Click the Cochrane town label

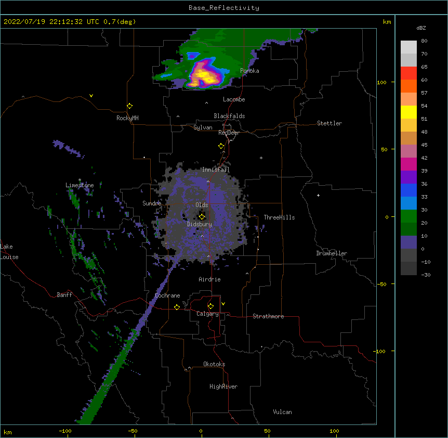pos(167,295)
